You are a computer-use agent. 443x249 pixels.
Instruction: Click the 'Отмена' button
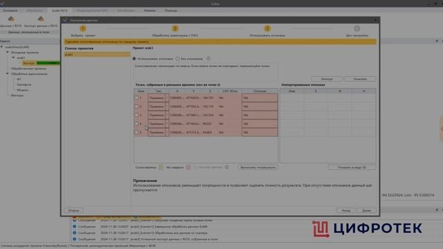pos(73,210)
